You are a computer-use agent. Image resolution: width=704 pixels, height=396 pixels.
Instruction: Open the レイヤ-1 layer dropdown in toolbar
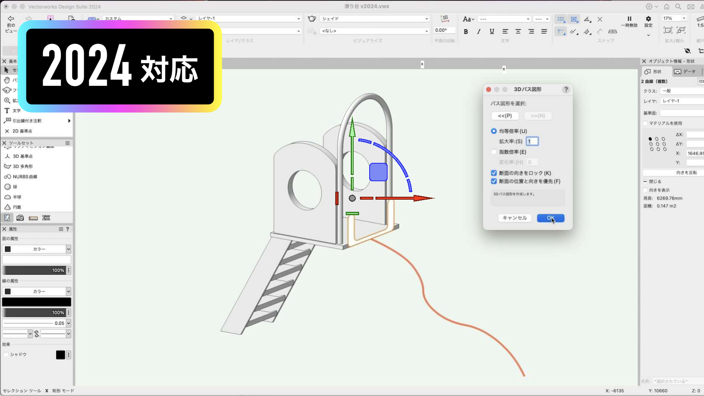click(x=249, y=19)
